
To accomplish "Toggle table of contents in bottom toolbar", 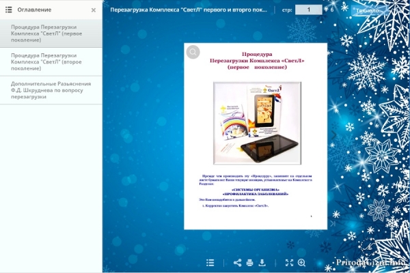I will tap(210, 263).
